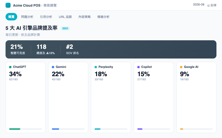
Task: Click Copilot progress bar
Action: point(154,129)
